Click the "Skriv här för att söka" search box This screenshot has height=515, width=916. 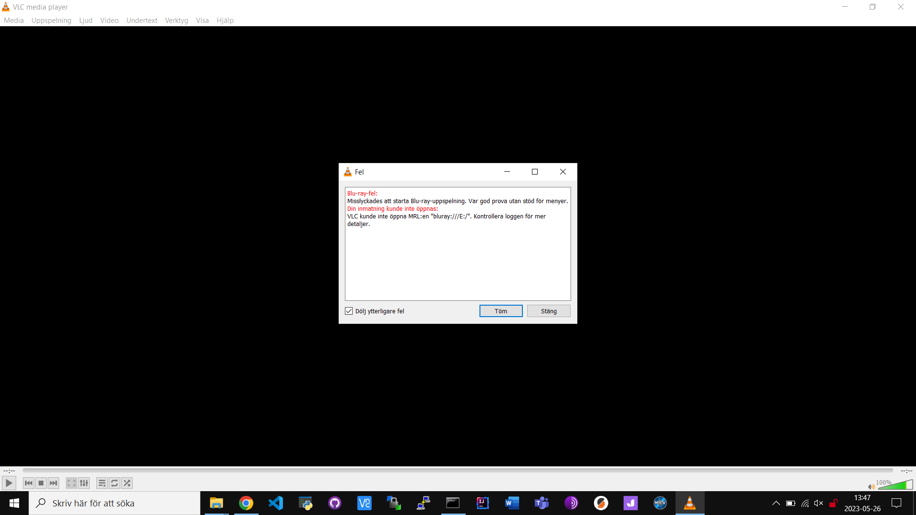(114, 503)
